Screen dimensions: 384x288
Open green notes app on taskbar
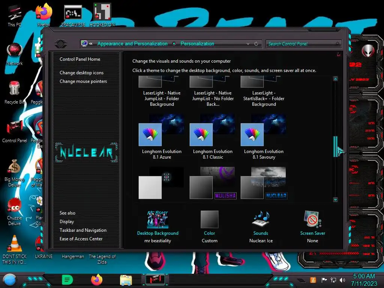point(67,280)
